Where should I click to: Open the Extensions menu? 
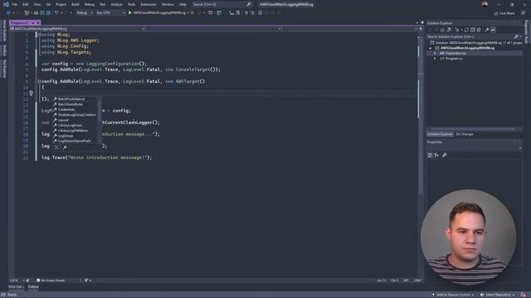click(x=149, y=4)
